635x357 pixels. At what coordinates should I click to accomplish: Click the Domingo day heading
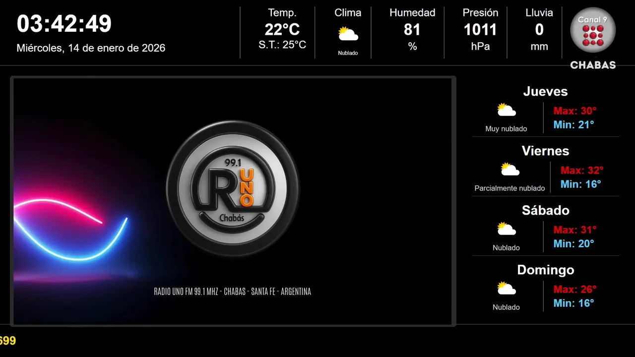click(545, 270)
